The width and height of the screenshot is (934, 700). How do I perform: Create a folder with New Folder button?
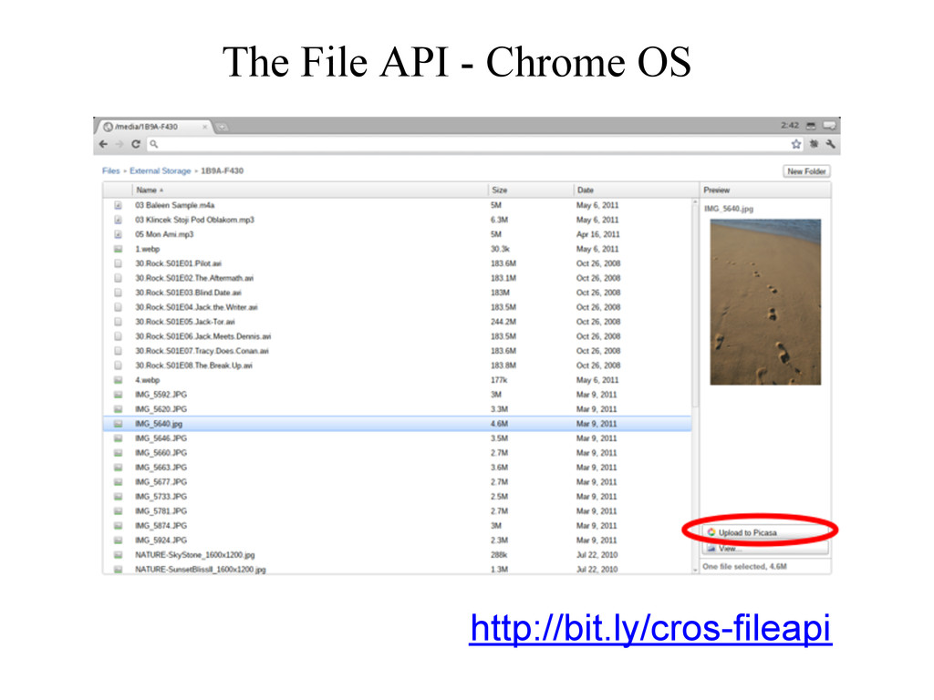(806, 171)
